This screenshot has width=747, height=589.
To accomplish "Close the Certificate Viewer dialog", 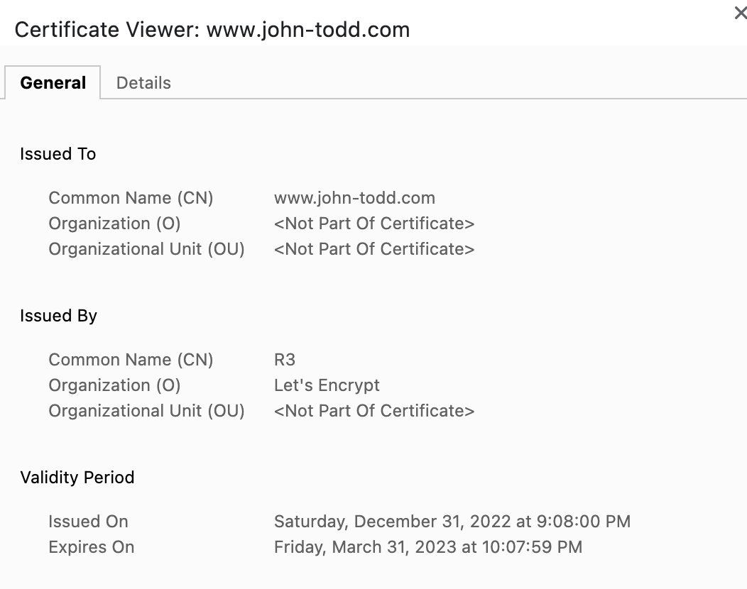I will (740, 13).
